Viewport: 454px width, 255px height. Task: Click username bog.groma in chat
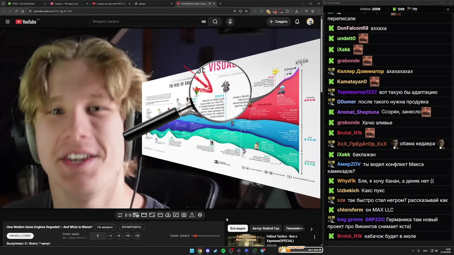pos(350,220)
